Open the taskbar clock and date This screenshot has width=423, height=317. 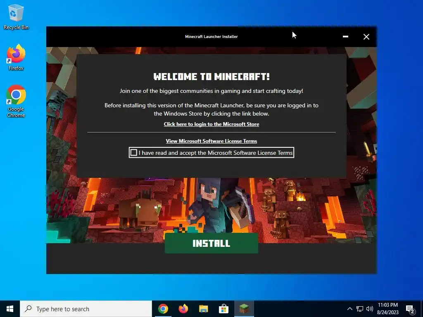pos(387,309)
